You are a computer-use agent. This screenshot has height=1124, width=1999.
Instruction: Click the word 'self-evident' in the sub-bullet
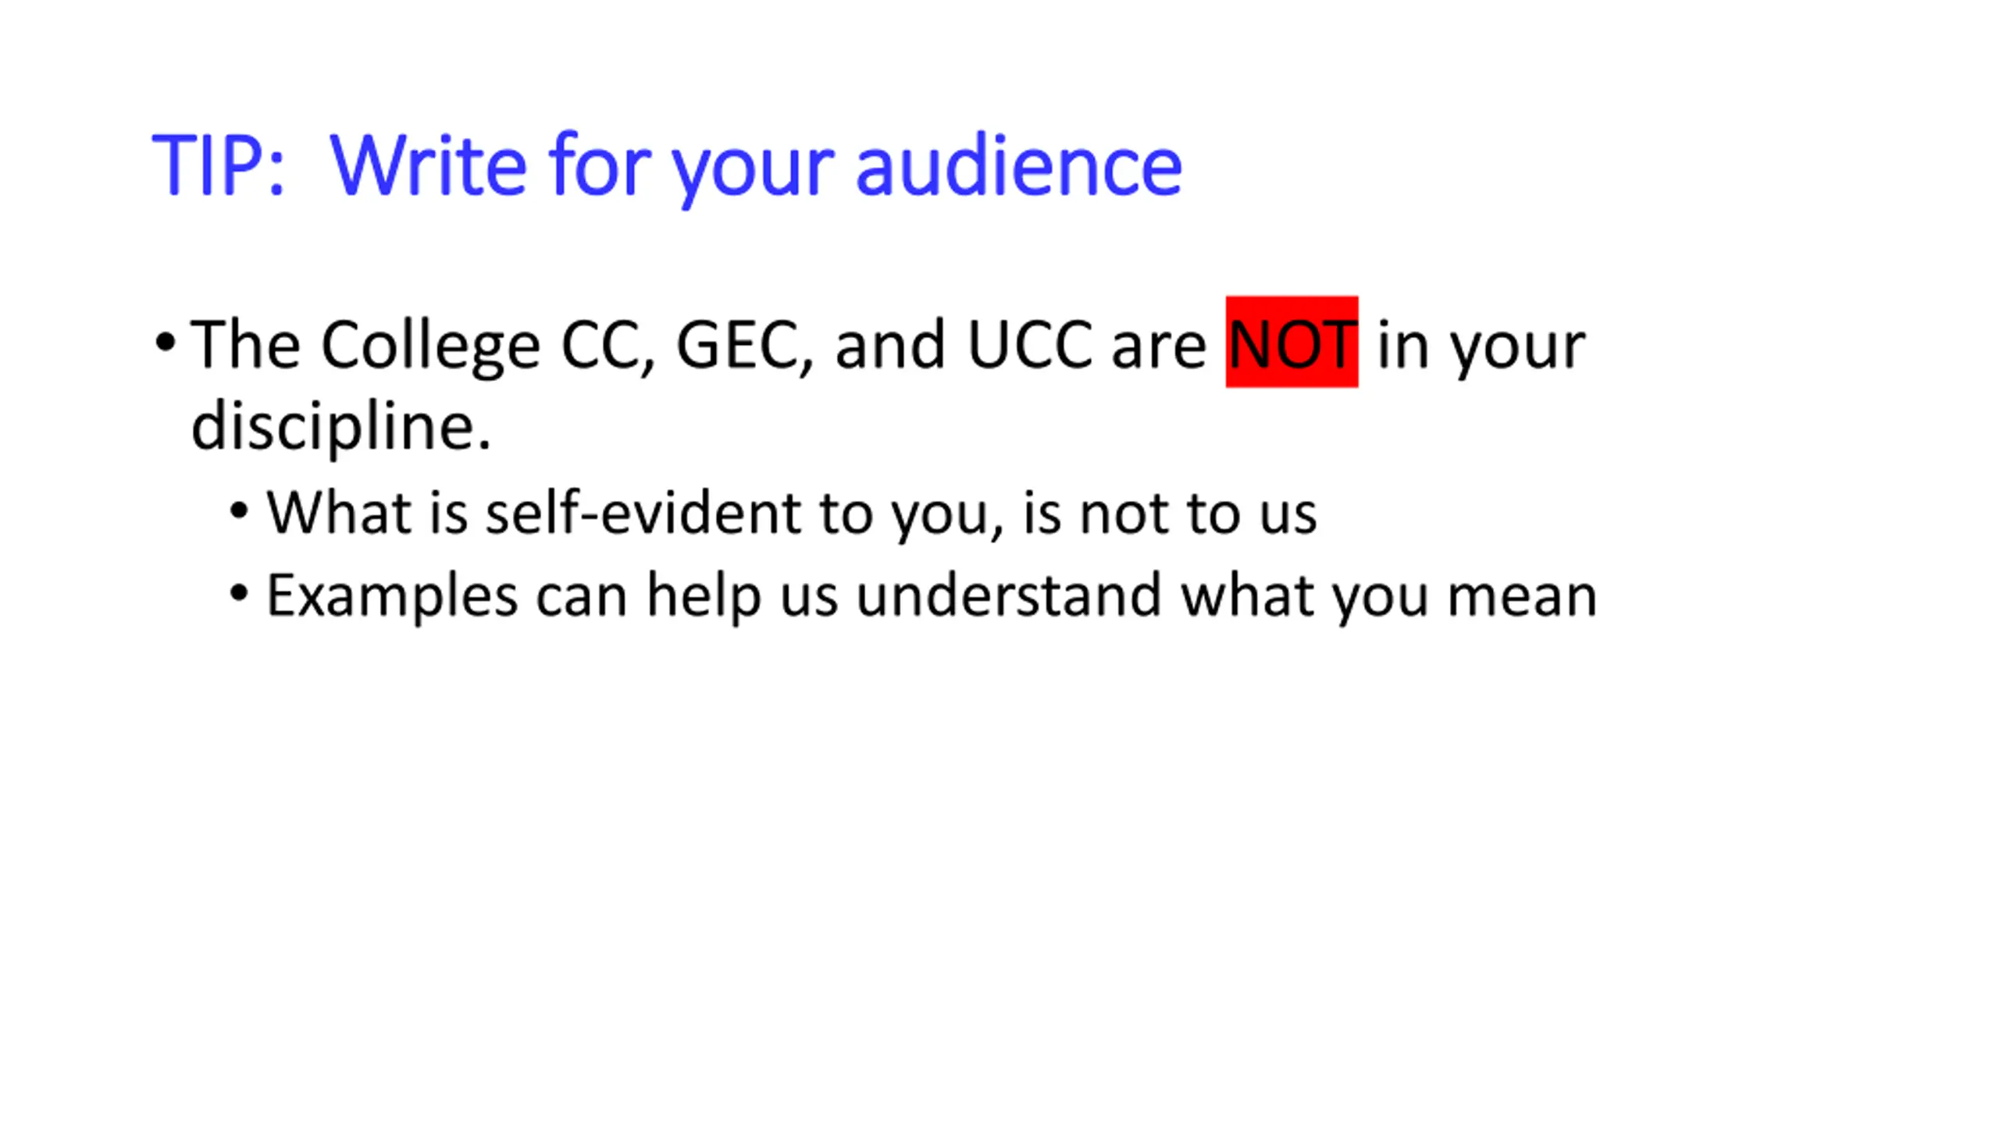click(x=643, y=514)
